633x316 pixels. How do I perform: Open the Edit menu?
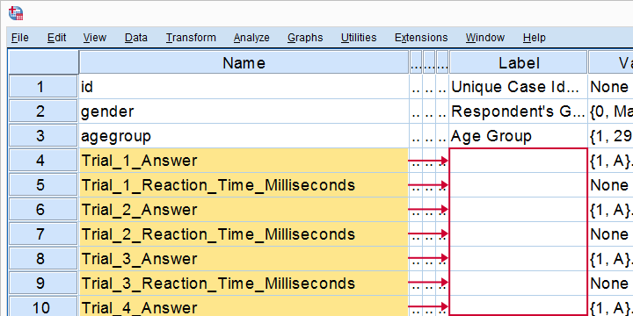click(x=56, y=38)
